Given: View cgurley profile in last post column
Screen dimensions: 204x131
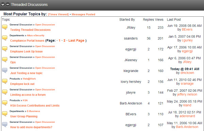Looking at the screenshot, I should coord(187,41).
